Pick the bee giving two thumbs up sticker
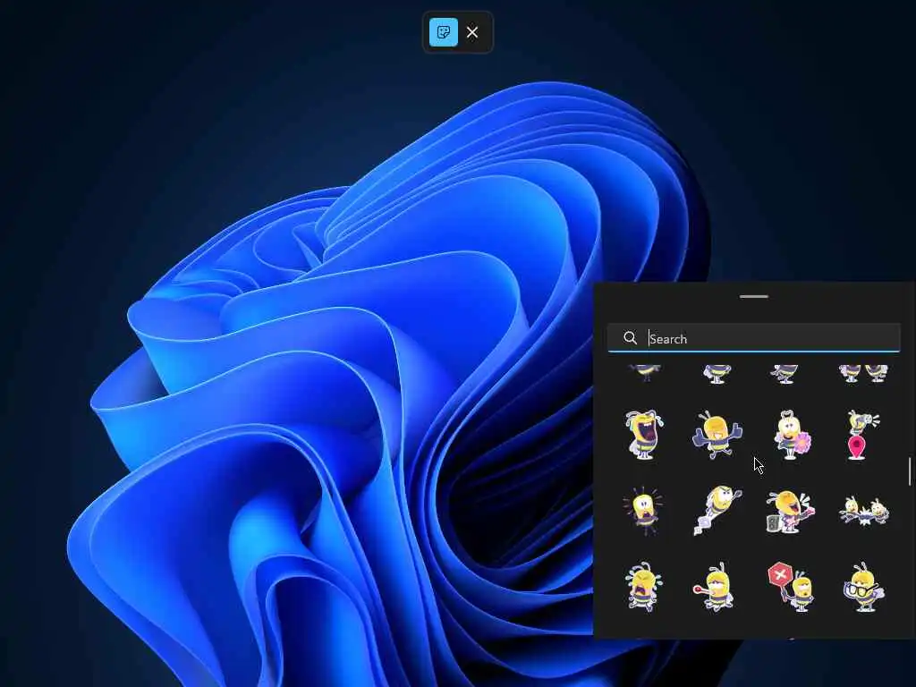The width and height of the screenshot is (916, 687). [x=717, y=435]
